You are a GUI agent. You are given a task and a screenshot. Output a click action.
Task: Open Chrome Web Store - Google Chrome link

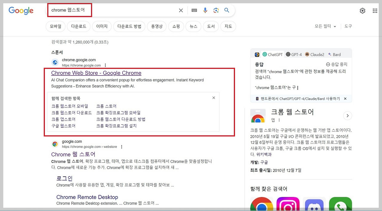96,73
